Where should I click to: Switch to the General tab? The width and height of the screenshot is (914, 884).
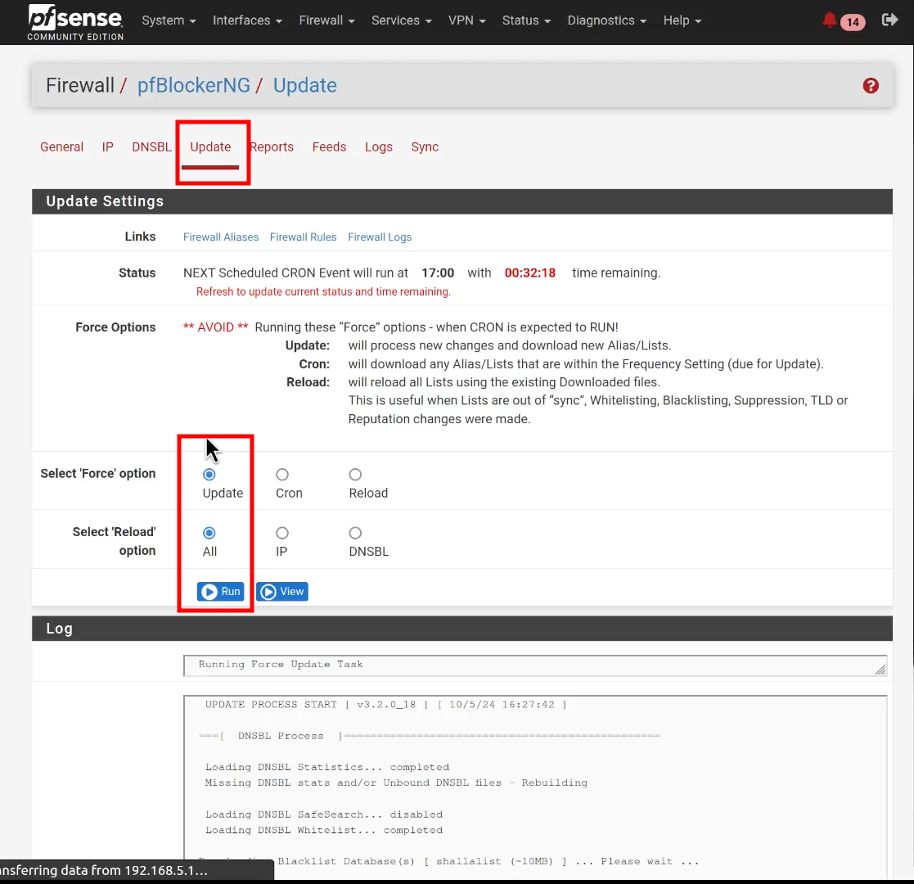(62, 147)
